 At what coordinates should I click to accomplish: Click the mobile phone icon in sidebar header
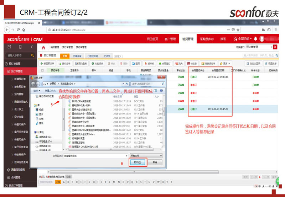tap(21, 47)
